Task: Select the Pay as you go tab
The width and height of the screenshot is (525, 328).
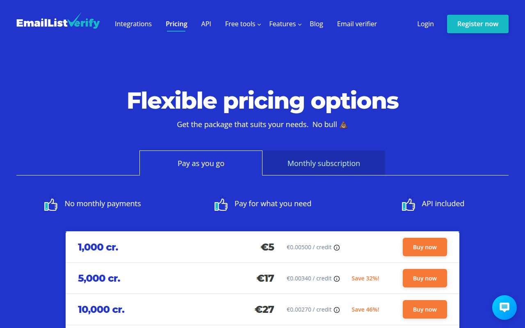Action: (x=201, y=163)
